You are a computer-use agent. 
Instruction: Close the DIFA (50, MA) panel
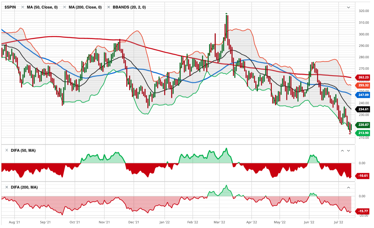point(7,150)
